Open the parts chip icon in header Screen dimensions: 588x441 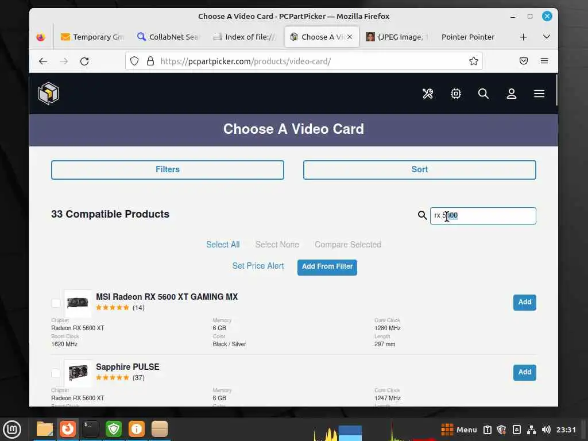(455, 94)
